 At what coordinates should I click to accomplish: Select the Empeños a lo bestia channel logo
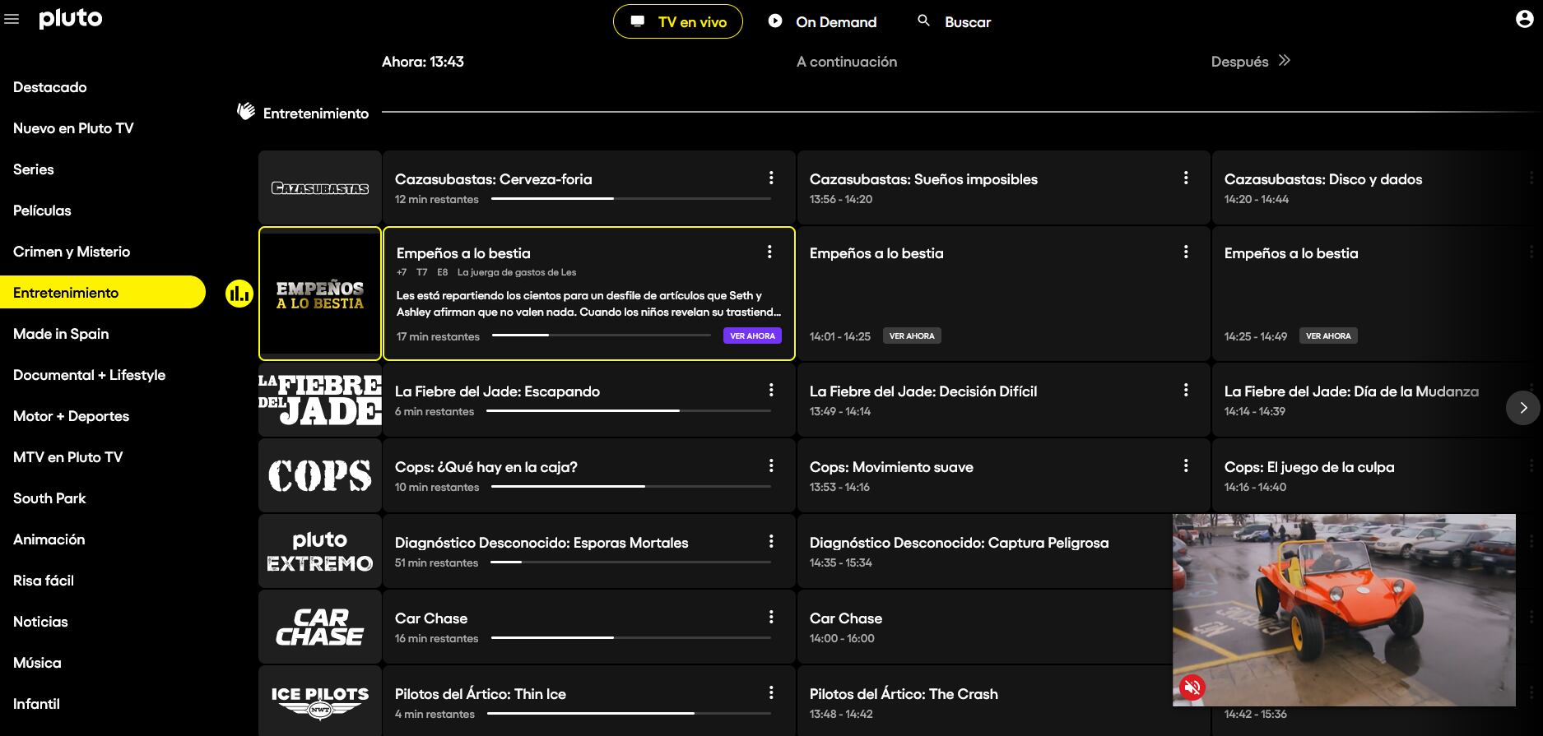click(320, 294)
